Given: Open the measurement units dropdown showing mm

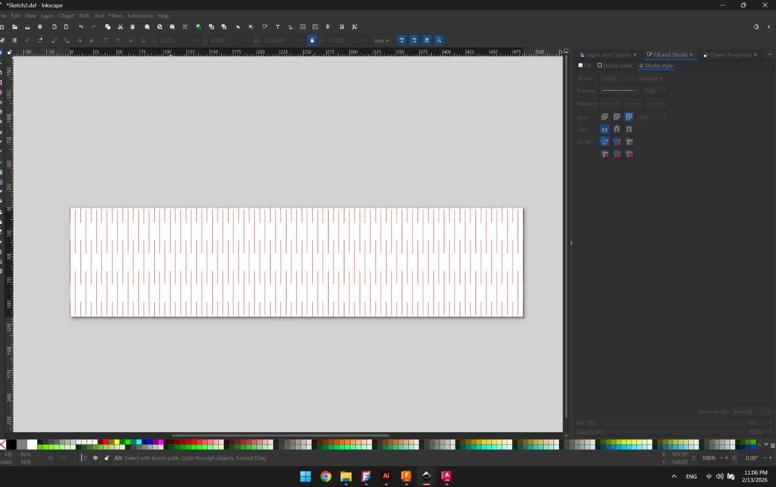Looking at the screenshot, I should coord(382,40).
